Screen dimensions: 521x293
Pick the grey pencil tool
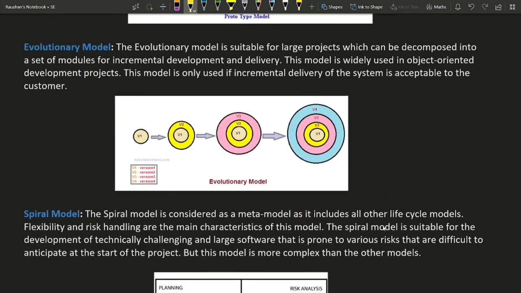245,7
